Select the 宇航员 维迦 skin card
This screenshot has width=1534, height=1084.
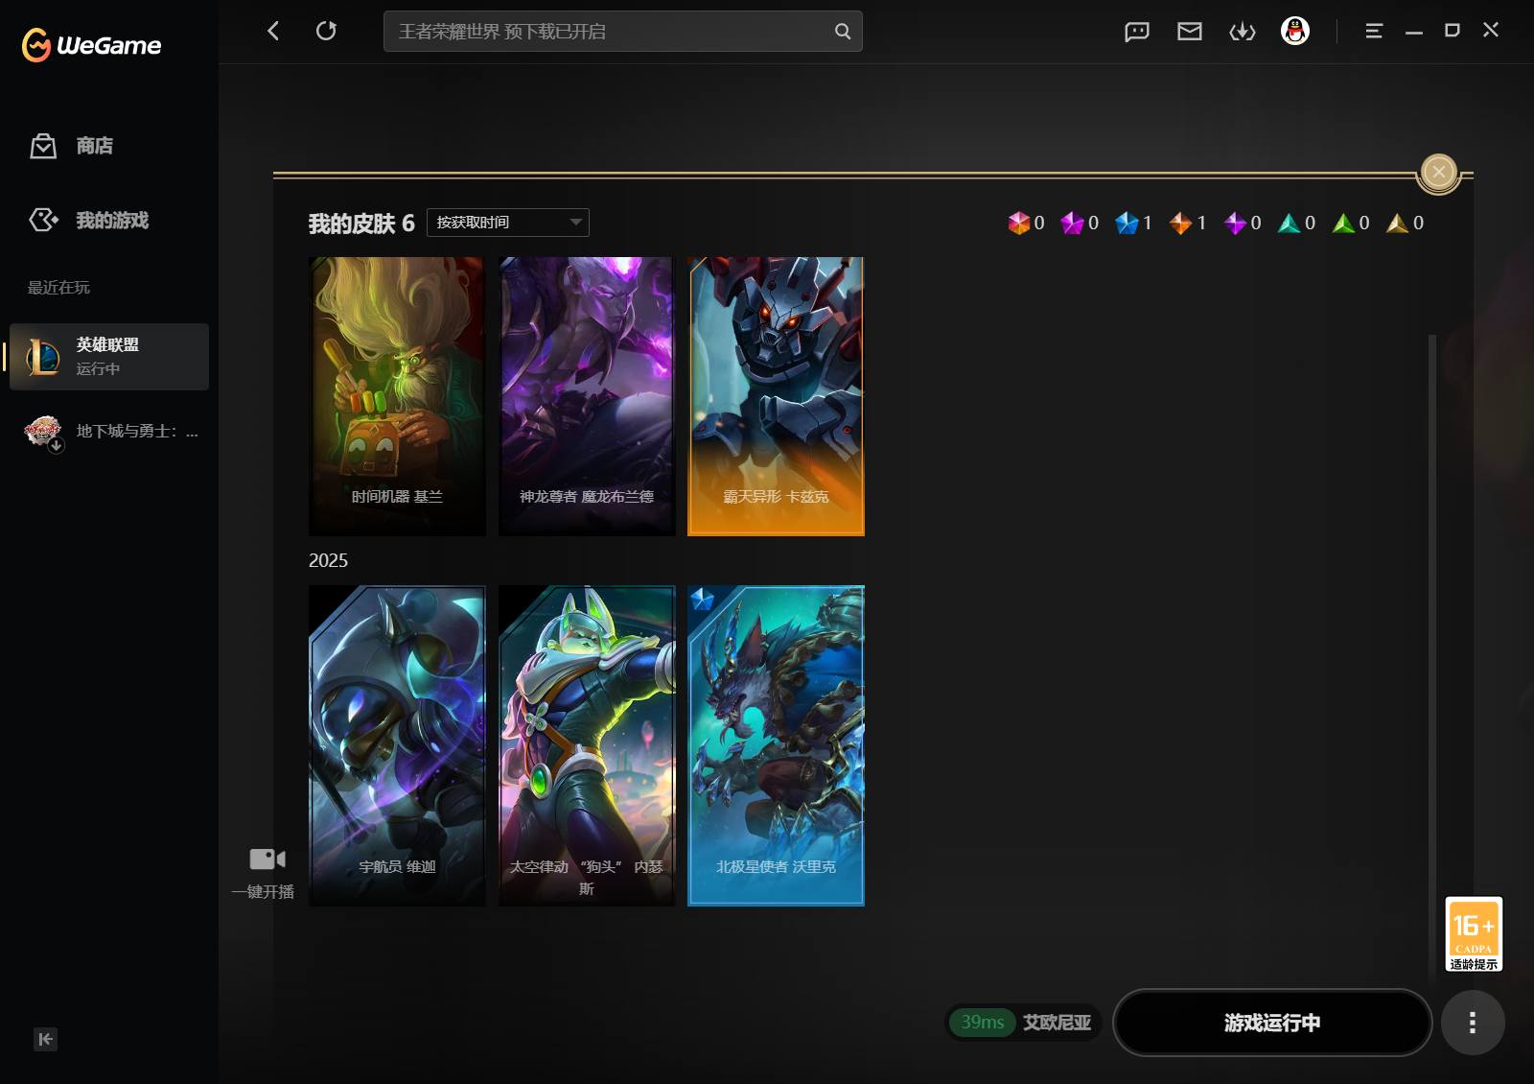(x=397, y=746)
